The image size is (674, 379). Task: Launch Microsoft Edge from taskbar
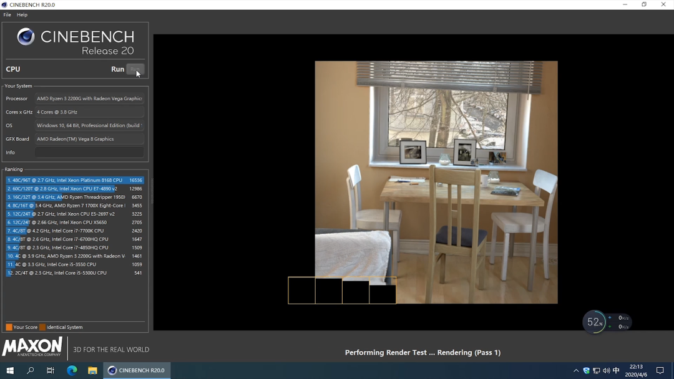[x=72, y=370]
